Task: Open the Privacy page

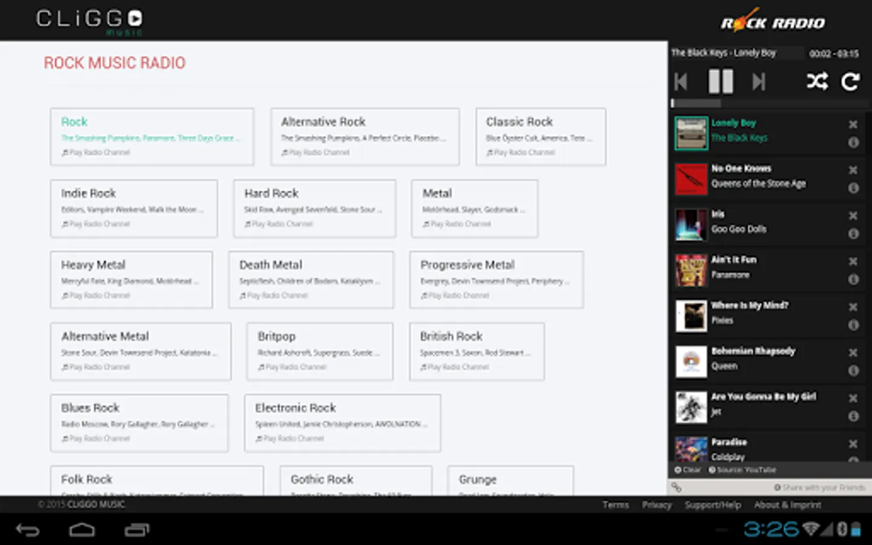Action: 657,505
